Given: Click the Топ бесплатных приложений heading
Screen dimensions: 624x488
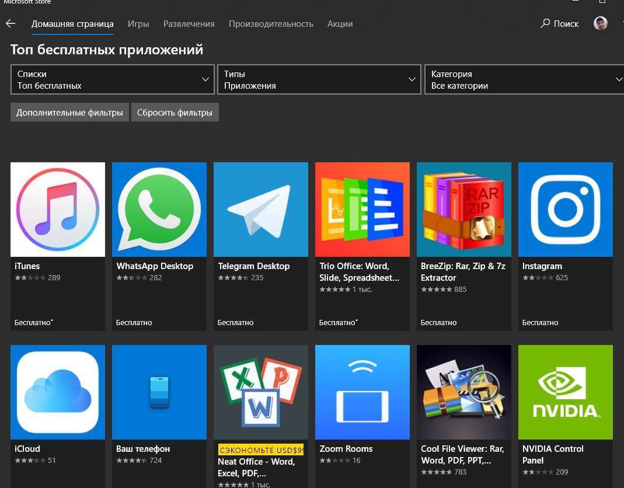Looking at the screenshot, I should click(107, 50).
